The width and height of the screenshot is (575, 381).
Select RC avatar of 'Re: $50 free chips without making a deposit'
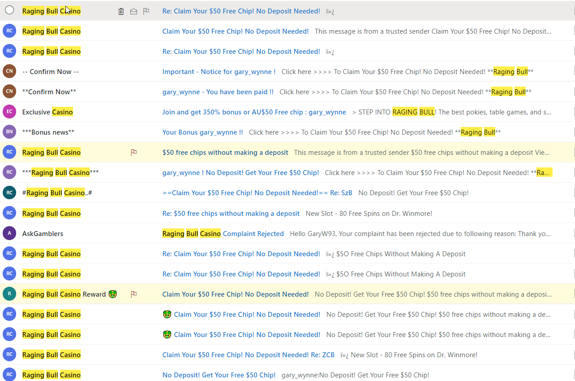(x=9, y=213)
